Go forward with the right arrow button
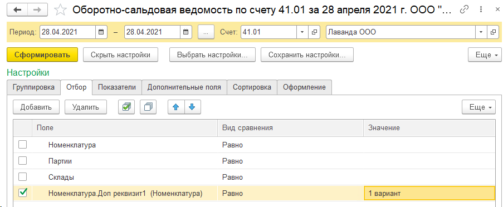This screenshot has height=207, width=503. click(37, 9)
